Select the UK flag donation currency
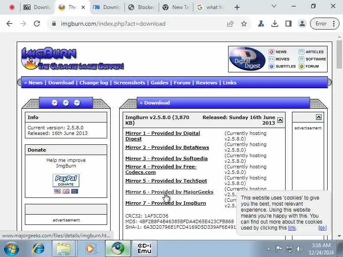Image resolution: width=343 pixels, height=257 pixels. [x=66, y=191]
